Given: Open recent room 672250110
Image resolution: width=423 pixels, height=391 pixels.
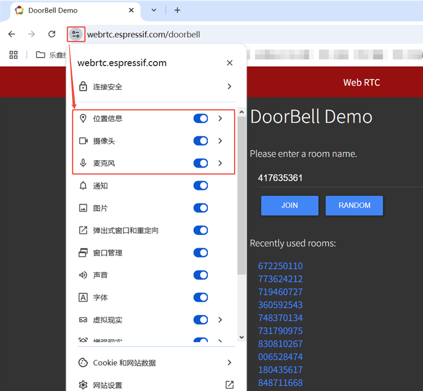Looking at the screenshot, I should pos(280,266).
